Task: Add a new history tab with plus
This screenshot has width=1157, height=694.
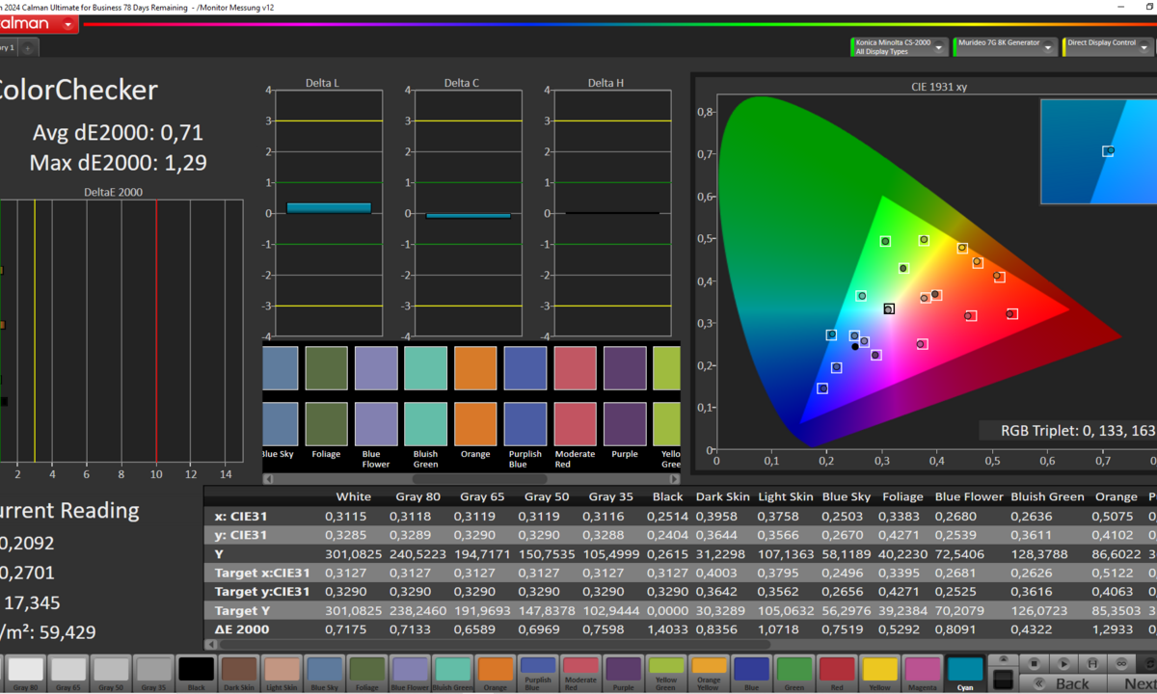Action: (28, 47)
